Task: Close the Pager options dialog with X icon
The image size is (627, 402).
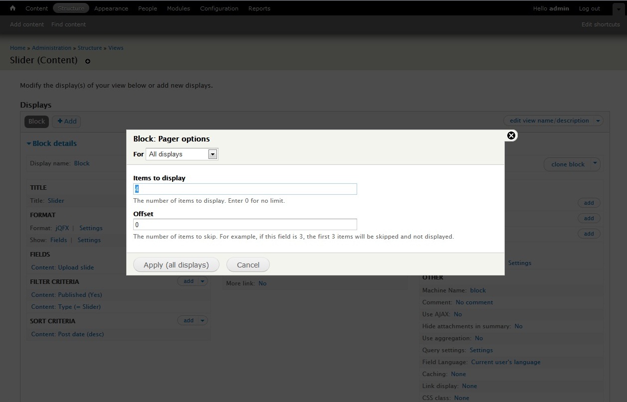Action: coord(511,135)
